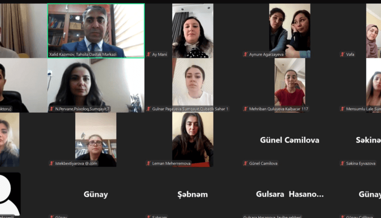Click the large Günel Cәmilova name tile

pos(290,140)
